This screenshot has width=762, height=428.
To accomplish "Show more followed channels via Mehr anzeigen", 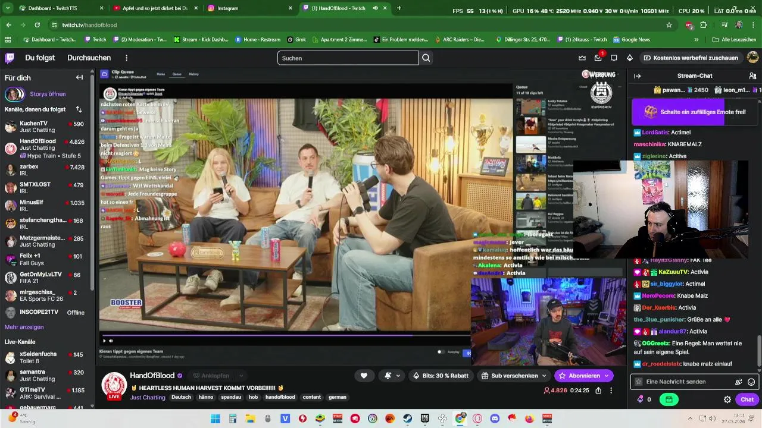I will click(x=24, y=327).
